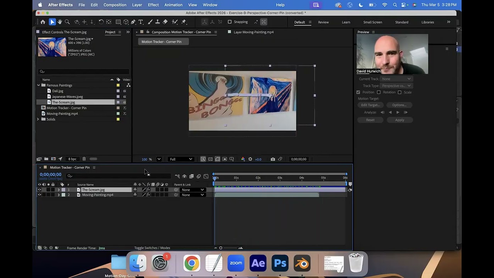This screenshot has width=494, height=278.
Task: Select the Roto Brush tool
Action: [174, 22]
